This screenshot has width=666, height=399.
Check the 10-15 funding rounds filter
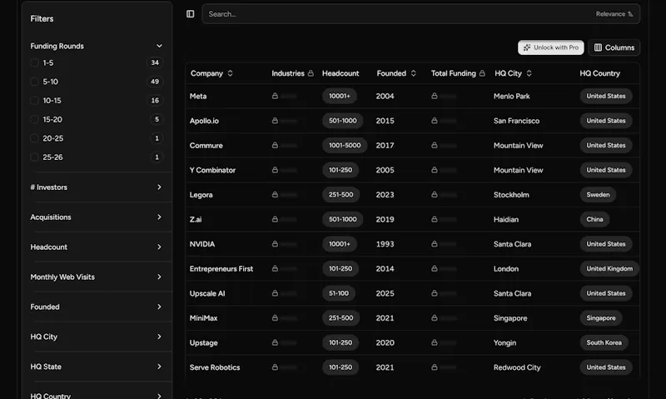pyautogui.click(x=34, y=101)
